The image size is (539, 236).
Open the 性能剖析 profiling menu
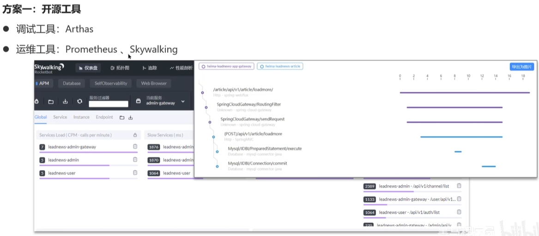click(x=181, y=68)
